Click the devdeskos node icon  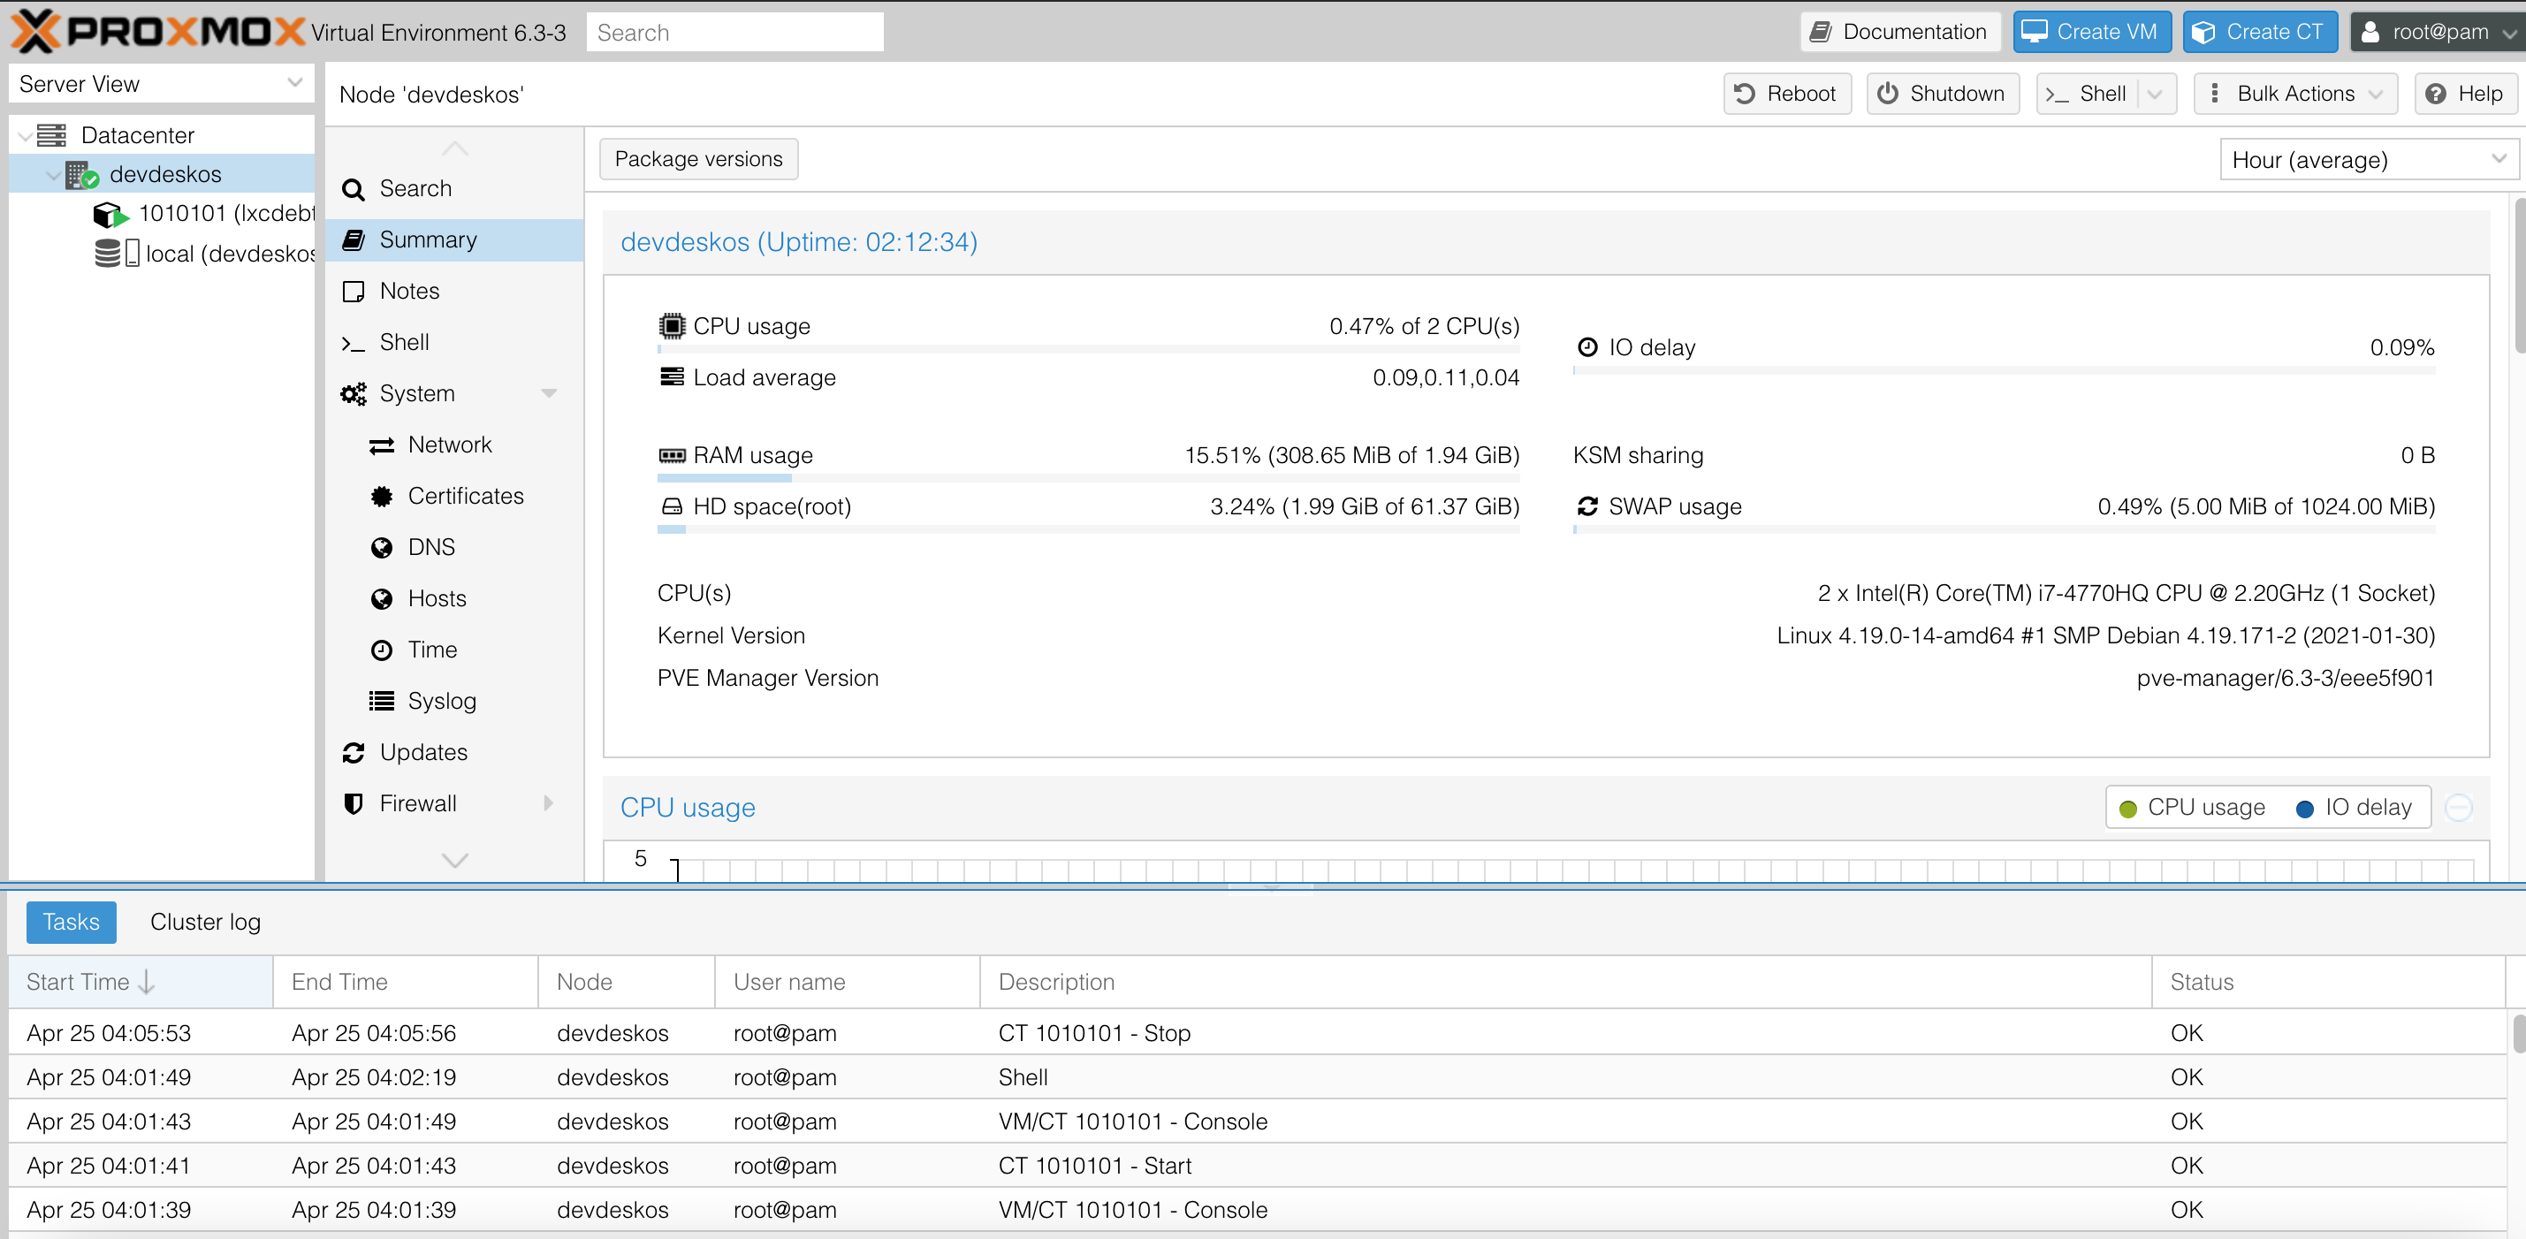coord(82,174)
